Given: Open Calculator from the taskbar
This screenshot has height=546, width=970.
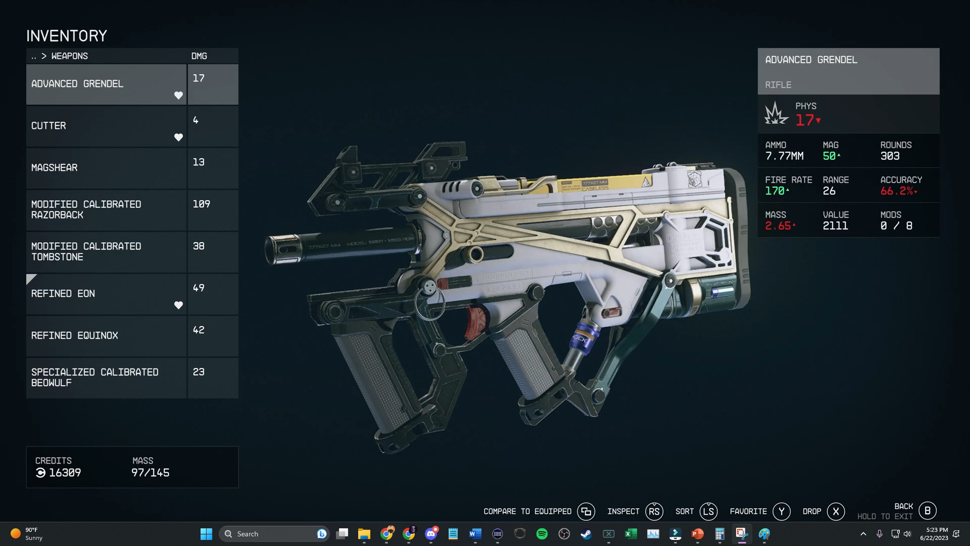Looking at the screenshot, I should click(720, 534).
